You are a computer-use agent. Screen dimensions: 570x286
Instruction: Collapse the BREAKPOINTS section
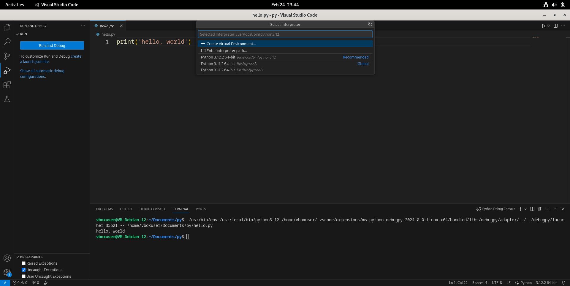tap(17, 257)
